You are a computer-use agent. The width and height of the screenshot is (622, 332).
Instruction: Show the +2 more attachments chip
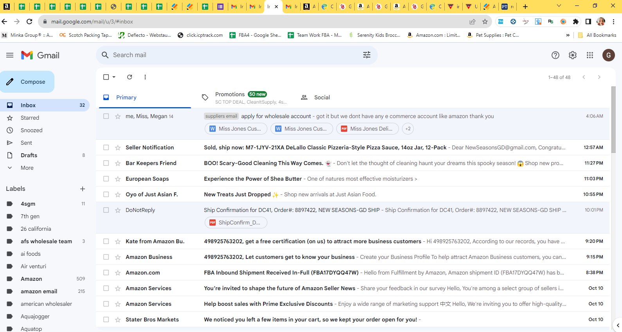click(x=408, y=129)
